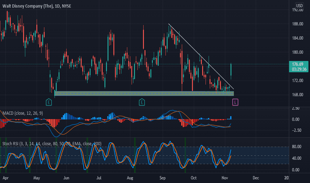The height and width of the screenshot is (183, 310).
Task: Click the Walt Disney Company chart title
Action: (37, 6)
